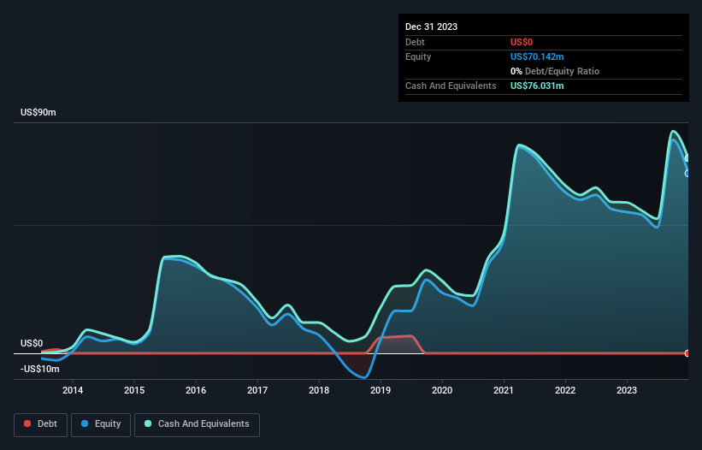Screen dimensions: 702x450
Task: Click the Dec 31 2023 tooltip date
Action: (431, 27)
